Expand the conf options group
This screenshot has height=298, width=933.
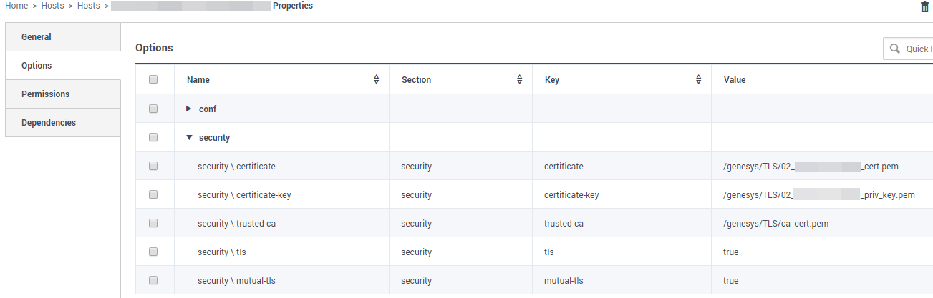click(x=189, y=109)
